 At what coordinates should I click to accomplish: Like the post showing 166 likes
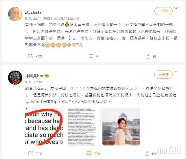tap(147, 154)
